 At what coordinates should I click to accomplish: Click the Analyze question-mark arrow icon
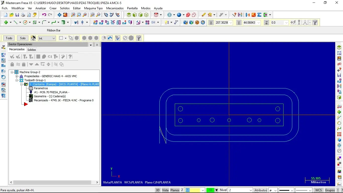(234, 15)
